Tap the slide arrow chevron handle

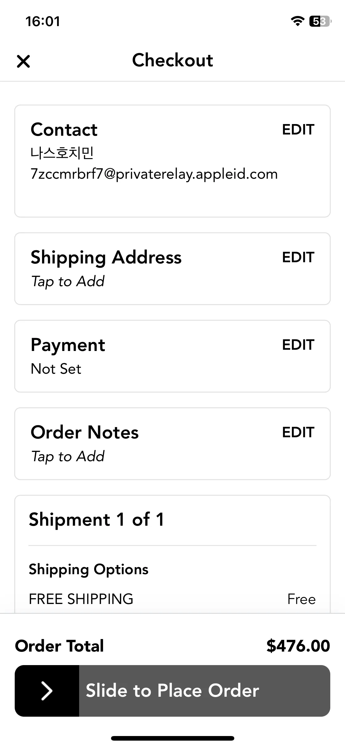[x=47, y=691]
